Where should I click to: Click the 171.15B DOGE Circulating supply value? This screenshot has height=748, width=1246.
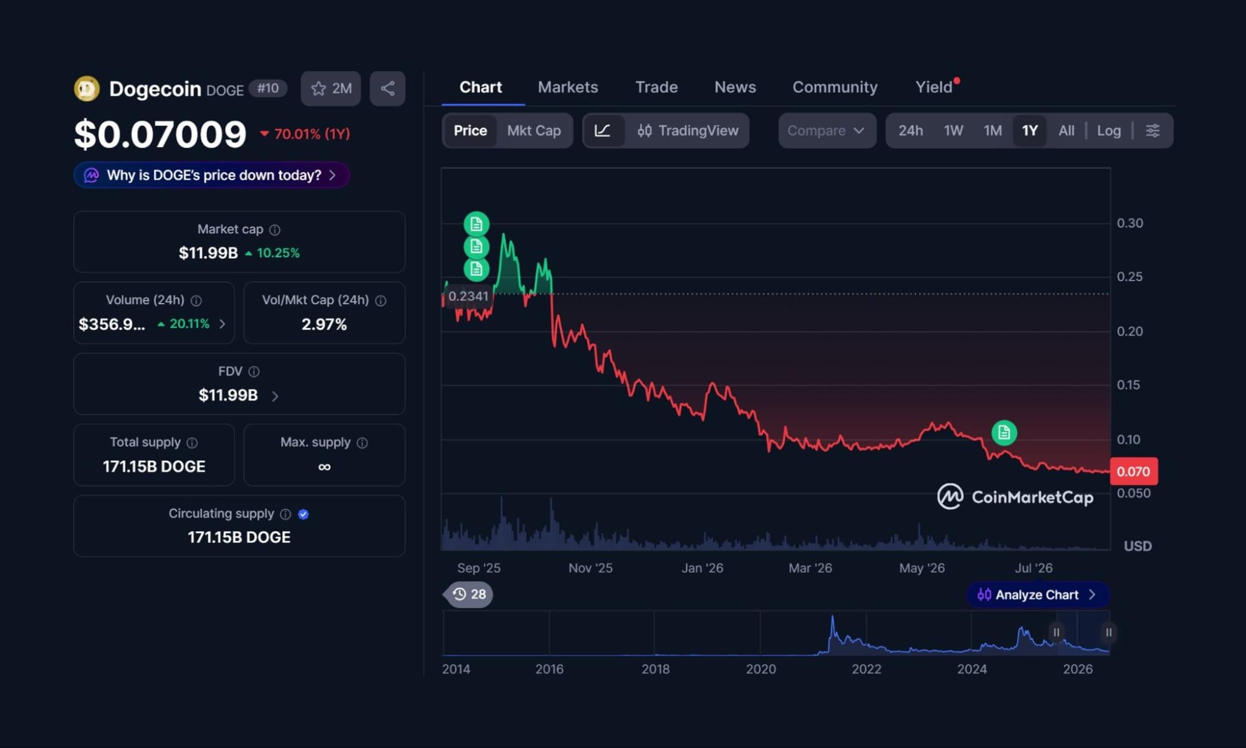pos(239,537)
